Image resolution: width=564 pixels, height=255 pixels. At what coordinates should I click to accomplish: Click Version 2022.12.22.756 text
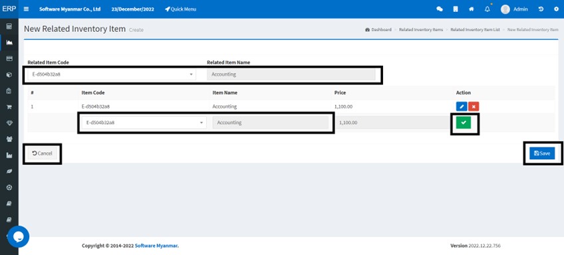point(475,246)
